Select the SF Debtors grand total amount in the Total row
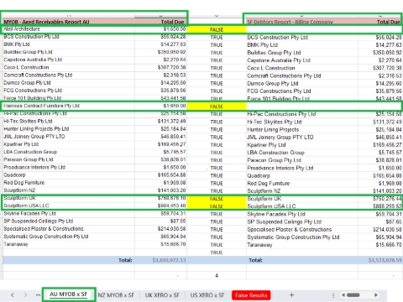The height and width of the screenshot is (302, 403). 385,260
